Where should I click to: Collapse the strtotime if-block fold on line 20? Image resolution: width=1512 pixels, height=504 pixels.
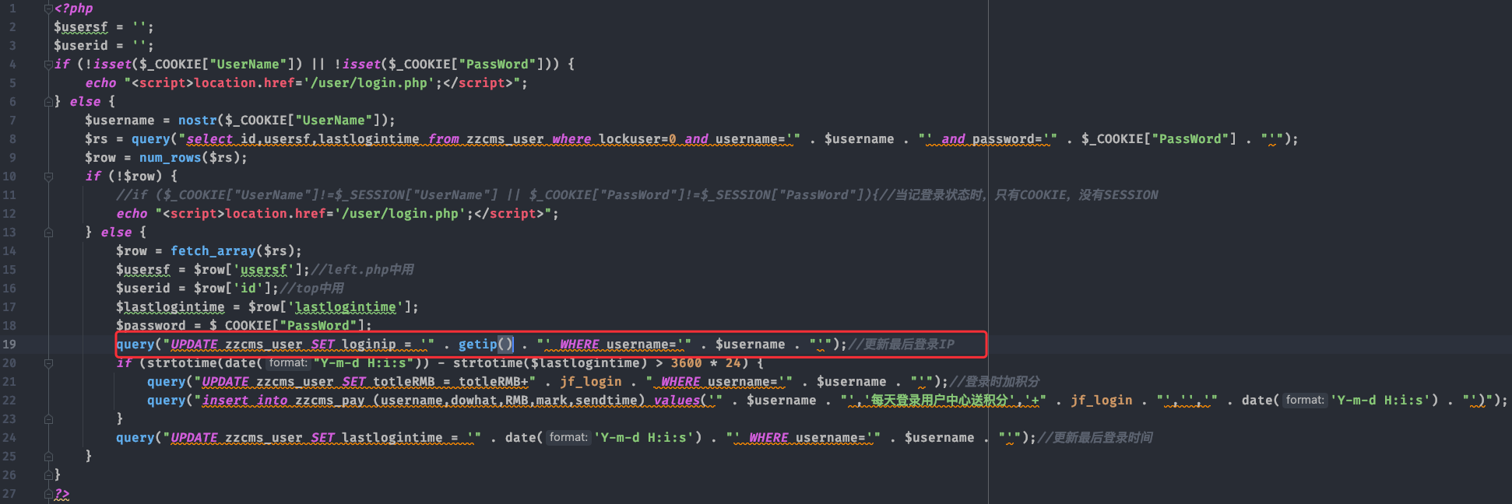[48, 363]
